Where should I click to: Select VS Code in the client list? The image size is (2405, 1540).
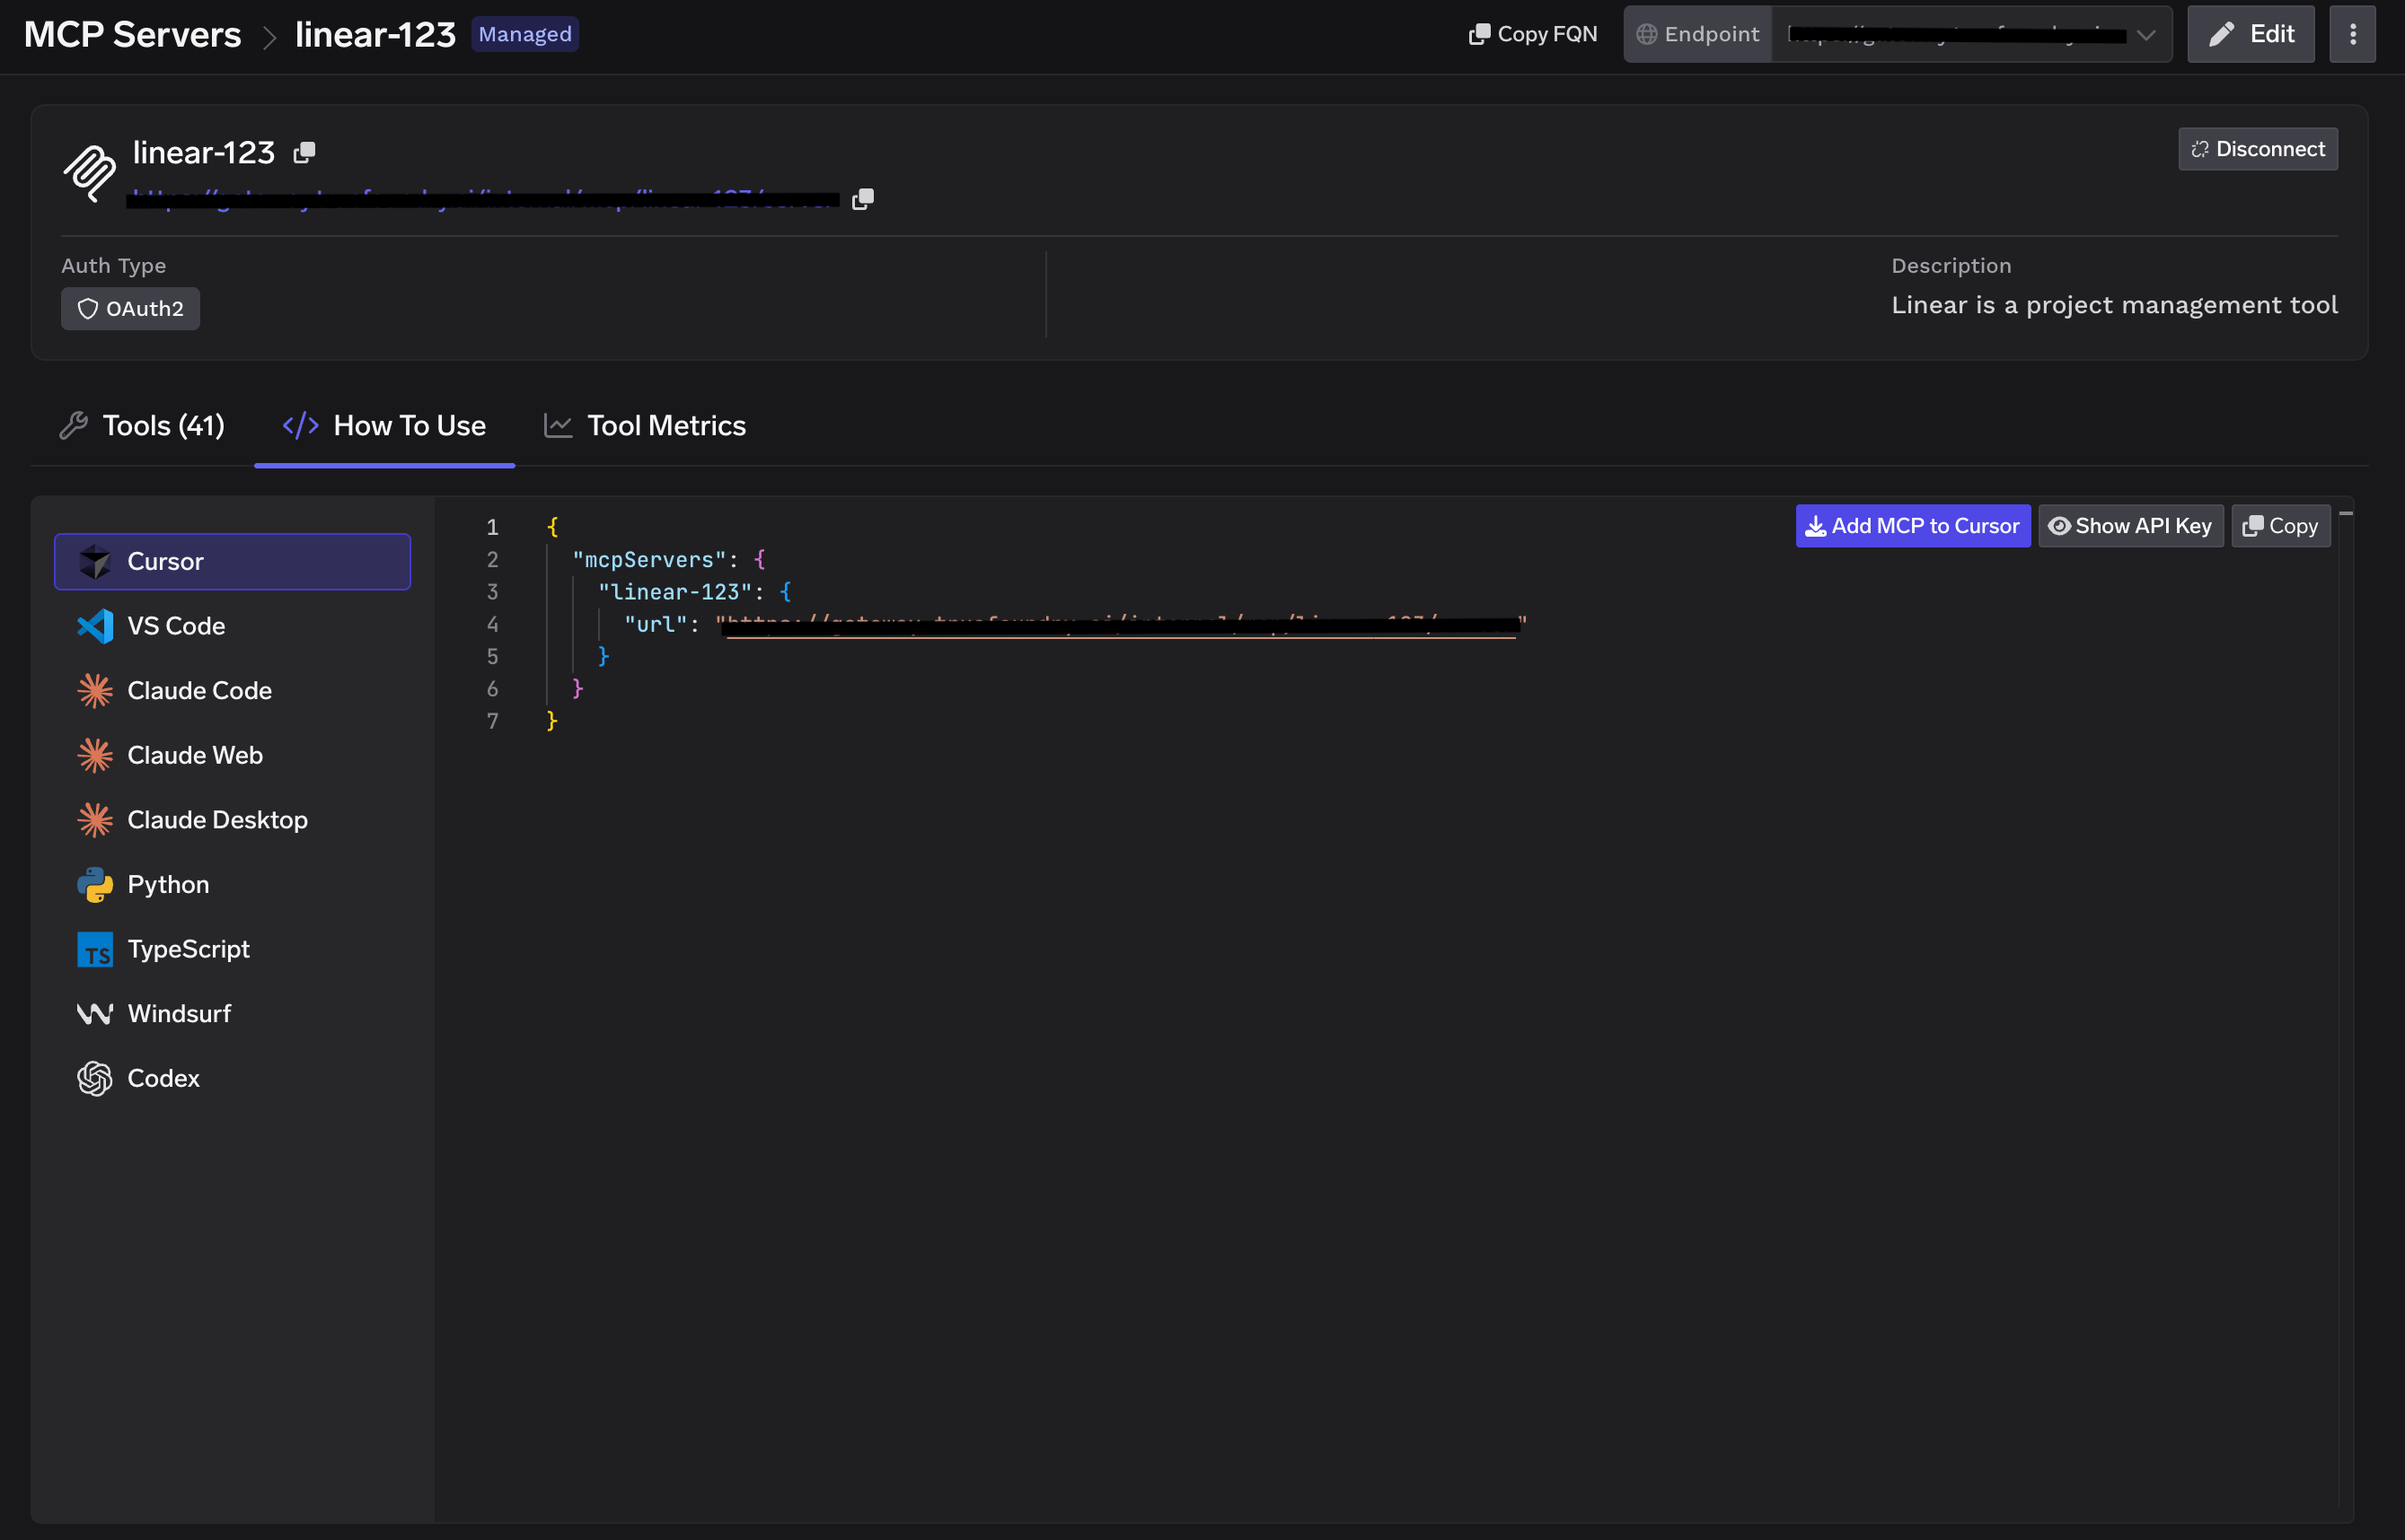pyautogui.click(x=232, y=626)
